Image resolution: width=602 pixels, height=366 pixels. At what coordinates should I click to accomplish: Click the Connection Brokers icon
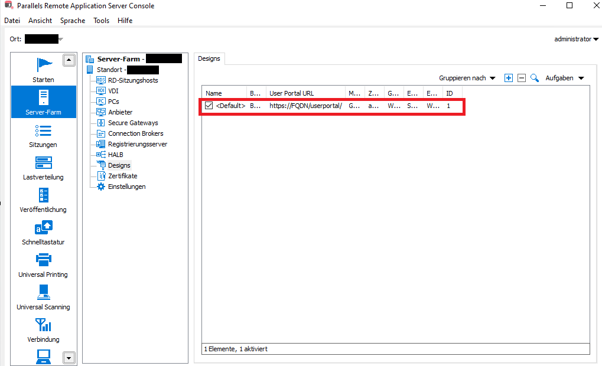click(101, 133)
